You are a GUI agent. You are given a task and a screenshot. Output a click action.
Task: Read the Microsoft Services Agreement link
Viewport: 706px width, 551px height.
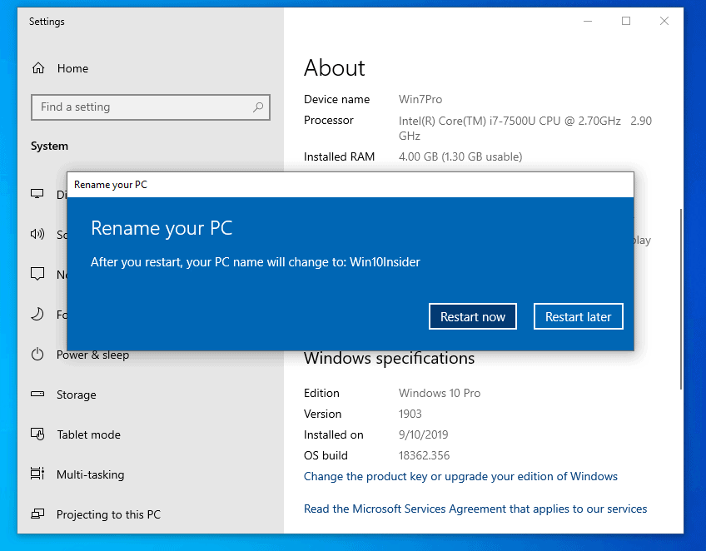click(475, 509)
